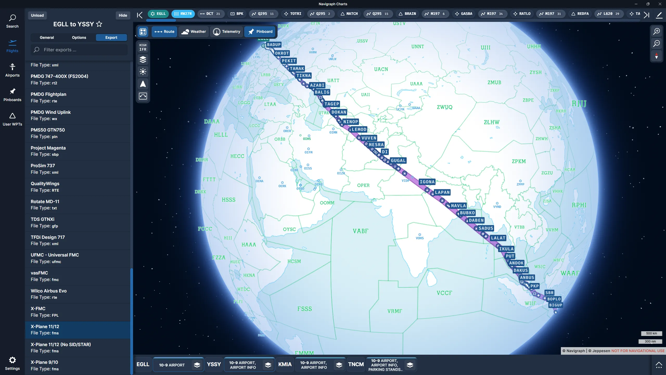Image resolution: width=666 pixels, height=375 pixels.
Task: Toggle the Telemetry overlay
Action: pyautogui.click(x=226, y=32)
